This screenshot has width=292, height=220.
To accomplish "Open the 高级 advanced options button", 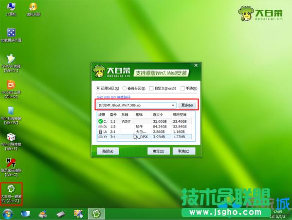I will 108,151.
